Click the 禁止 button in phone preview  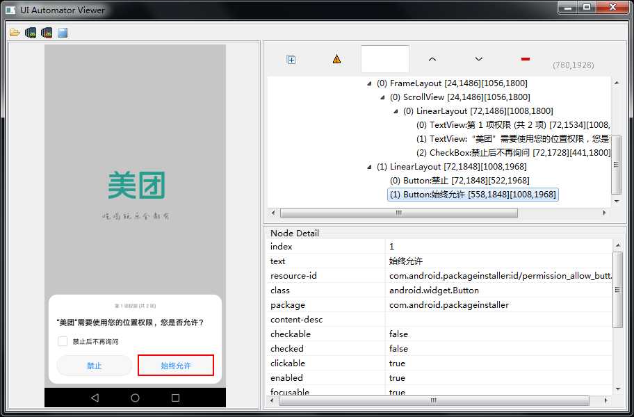click(95, 366)
